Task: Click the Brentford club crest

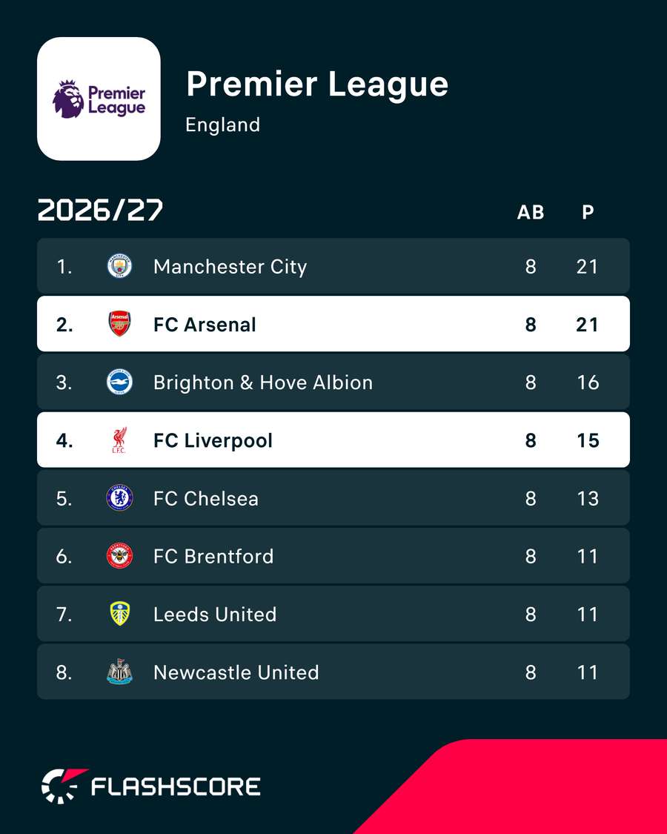Action: click(119, 556)
